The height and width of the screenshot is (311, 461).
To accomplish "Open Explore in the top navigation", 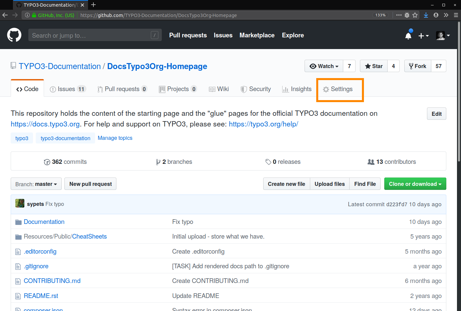I will tap(293, 35).
